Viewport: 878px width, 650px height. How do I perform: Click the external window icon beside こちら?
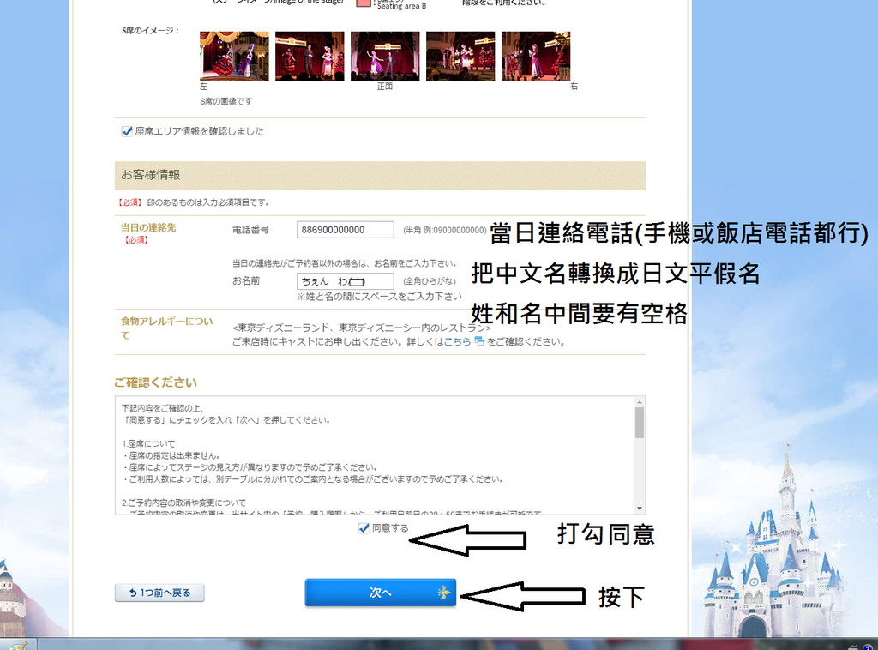point(479,341)
